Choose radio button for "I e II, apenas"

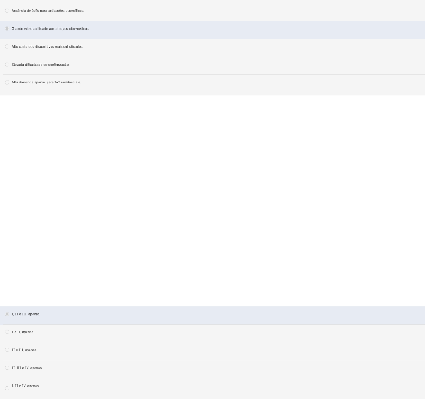point(7,332)
